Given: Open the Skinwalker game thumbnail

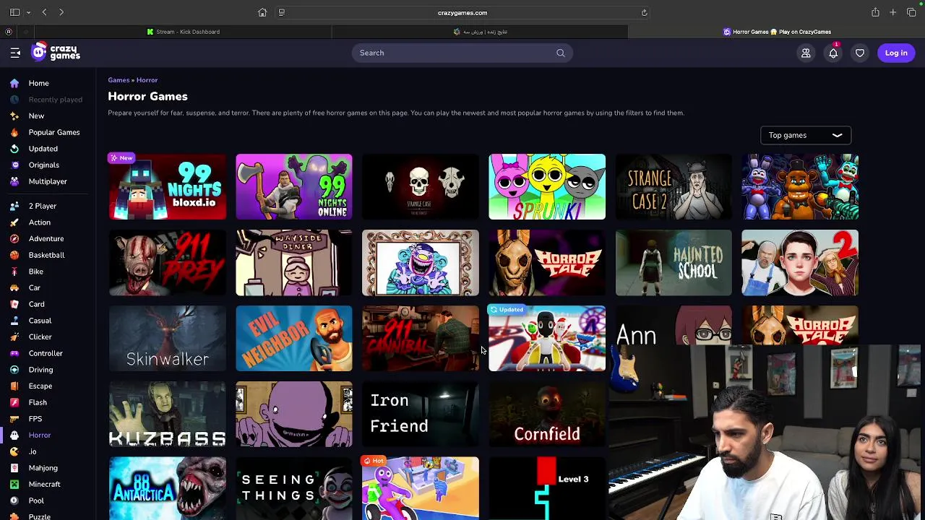Looking at the screenshot, I should tap(167, 338).
